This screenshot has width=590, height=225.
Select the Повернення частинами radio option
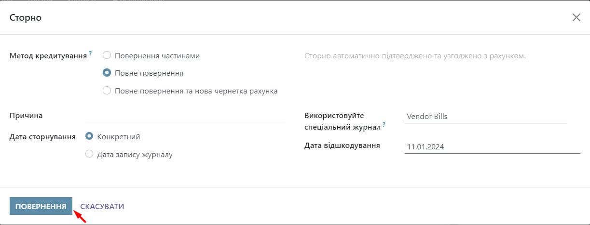pyautogui.click(x=107, y=55)
